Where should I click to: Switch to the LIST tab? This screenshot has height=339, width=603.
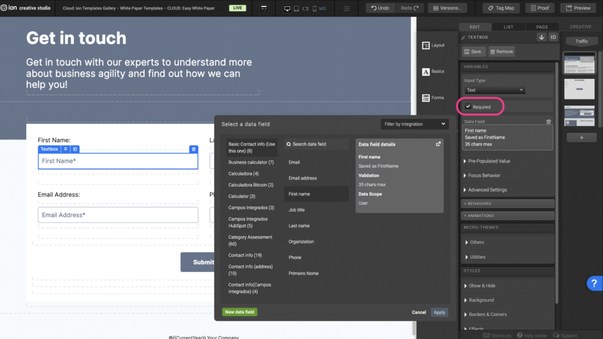[508, 27]
